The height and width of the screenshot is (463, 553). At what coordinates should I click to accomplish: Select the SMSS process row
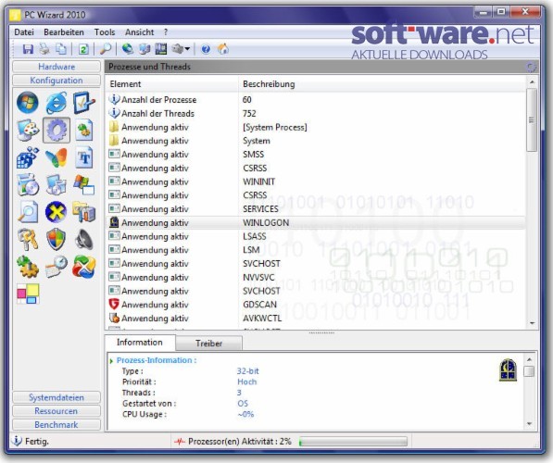pyautogui.click(x=315, y=155)
